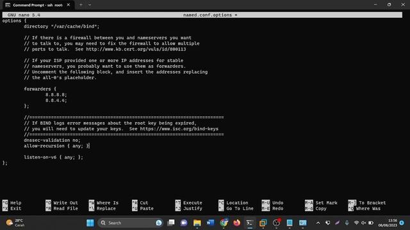Open the round icon with red badge
410x230 pixels.
[x=276, y=223]
